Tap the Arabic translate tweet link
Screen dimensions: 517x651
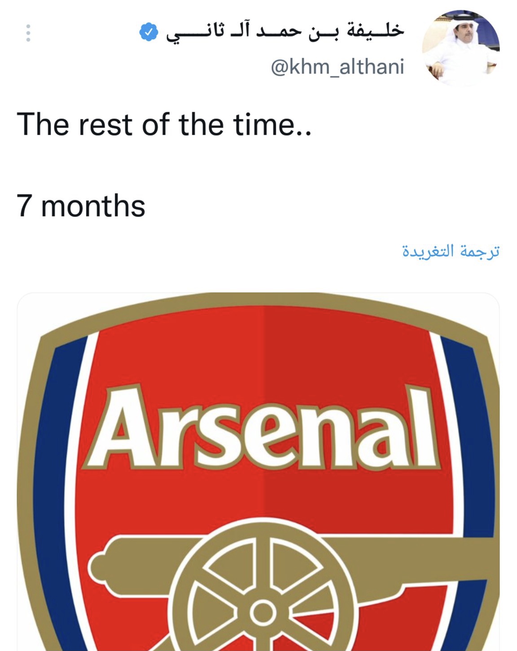(x=451, y=252)
